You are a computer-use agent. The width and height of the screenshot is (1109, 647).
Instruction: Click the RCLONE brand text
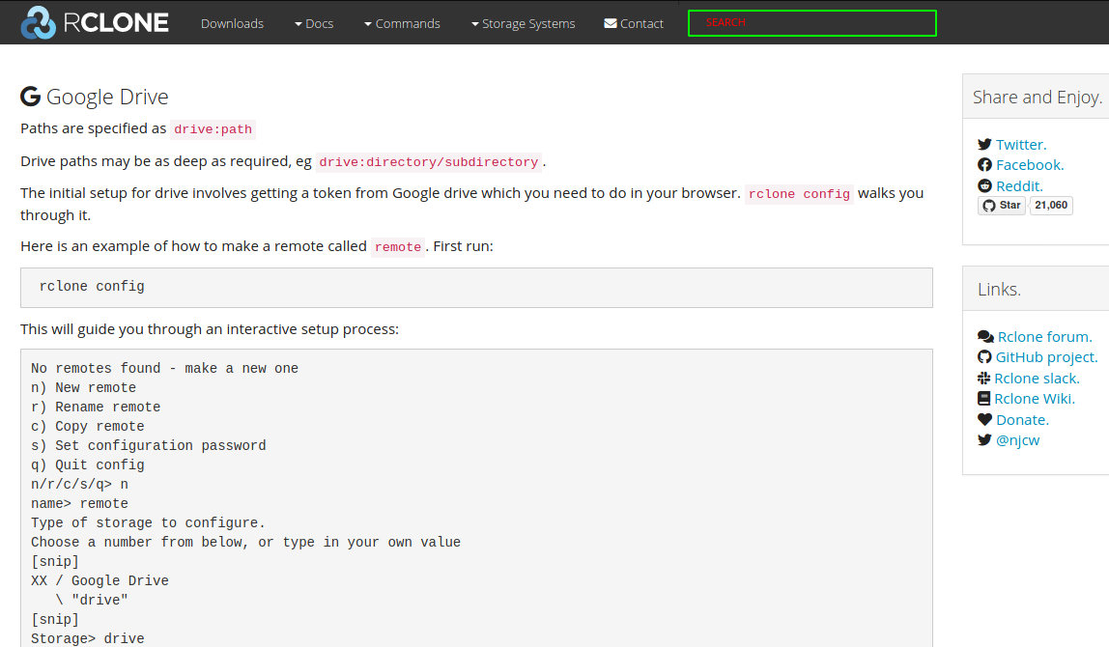116,22
